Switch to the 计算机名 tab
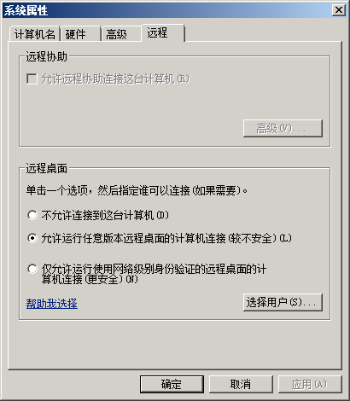 pos(34,34)
